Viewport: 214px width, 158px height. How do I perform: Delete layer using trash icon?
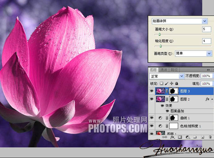click(210, 138)
